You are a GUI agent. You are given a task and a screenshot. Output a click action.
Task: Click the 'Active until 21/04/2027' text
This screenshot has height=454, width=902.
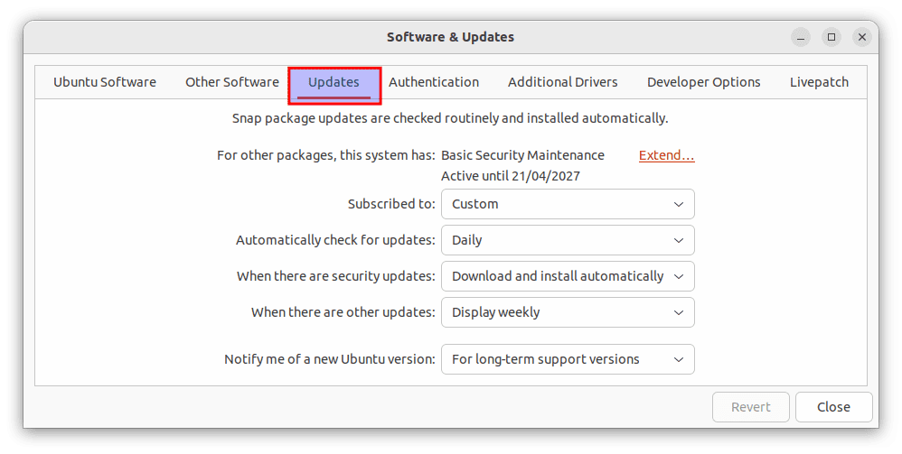[x=511, y=176]
